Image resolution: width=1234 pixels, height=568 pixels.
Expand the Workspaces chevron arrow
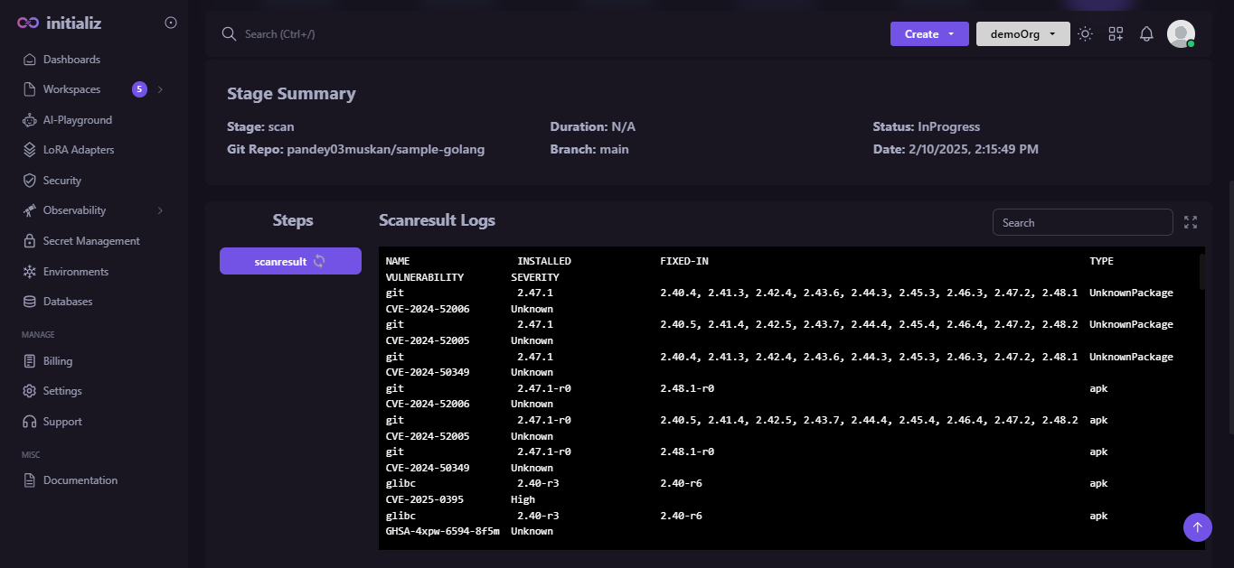(x=160, y=89)
